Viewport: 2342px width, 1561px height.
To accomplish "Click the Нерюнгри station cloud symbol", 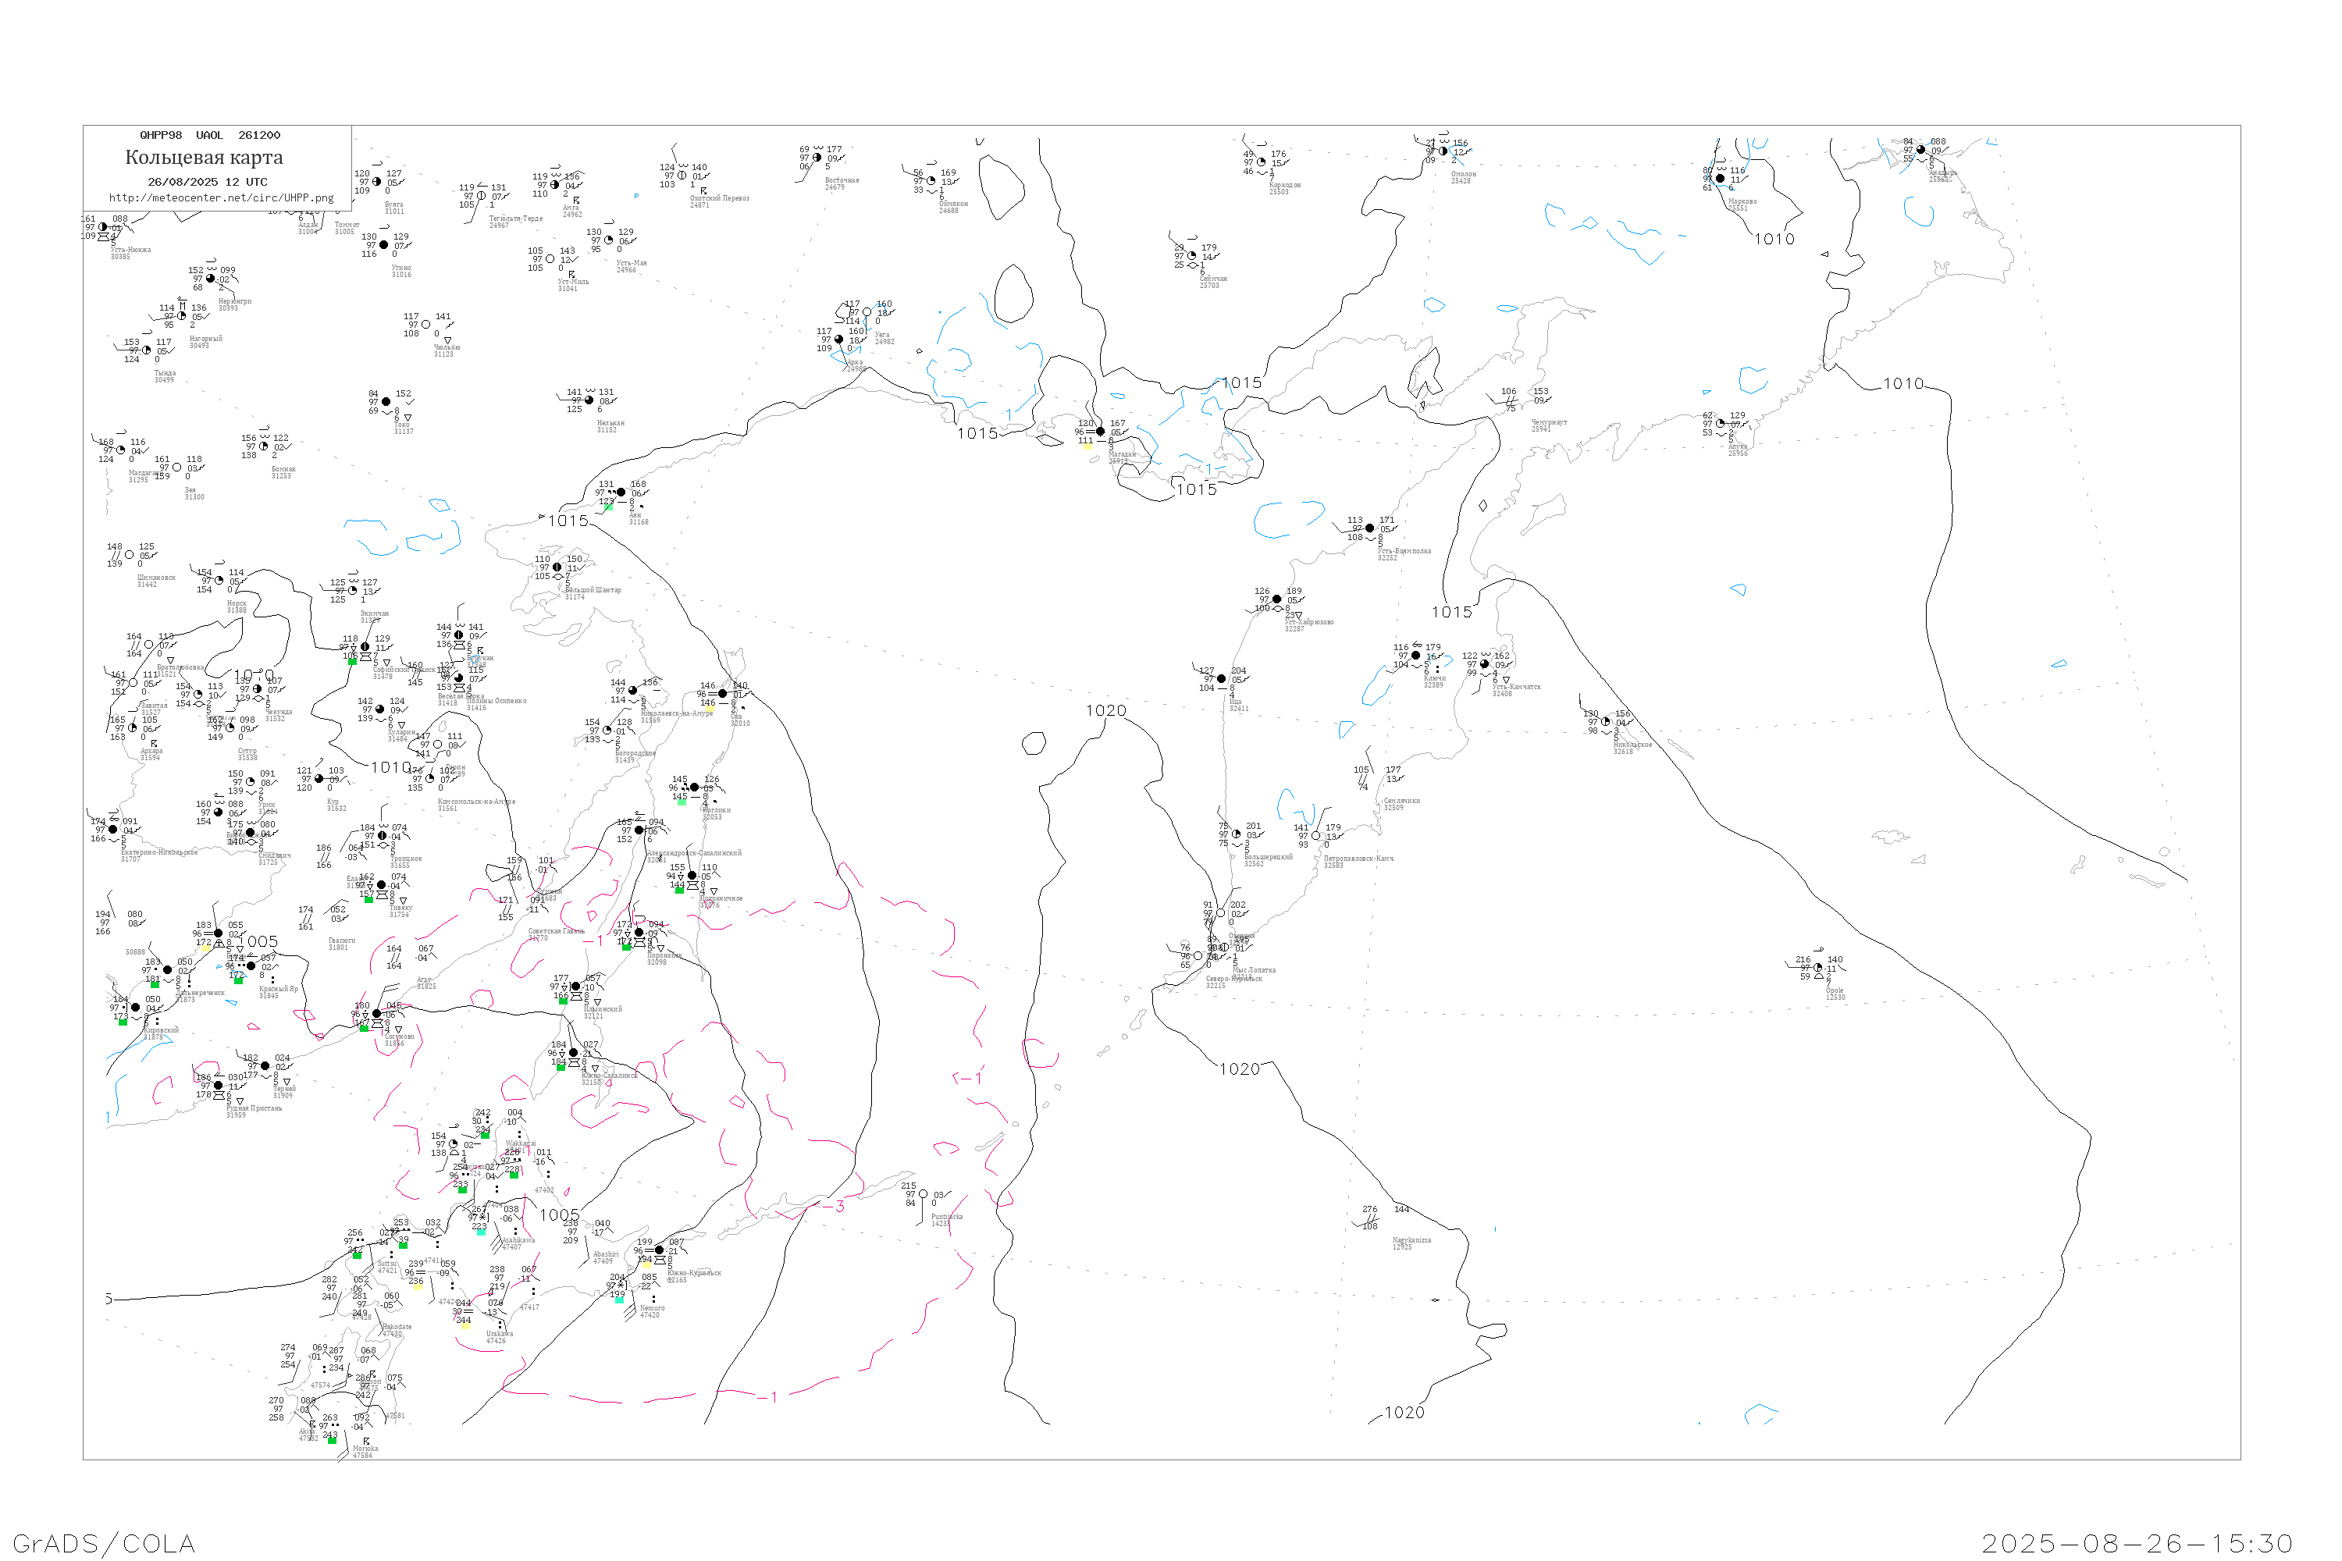I will click(x=211, y=279).
